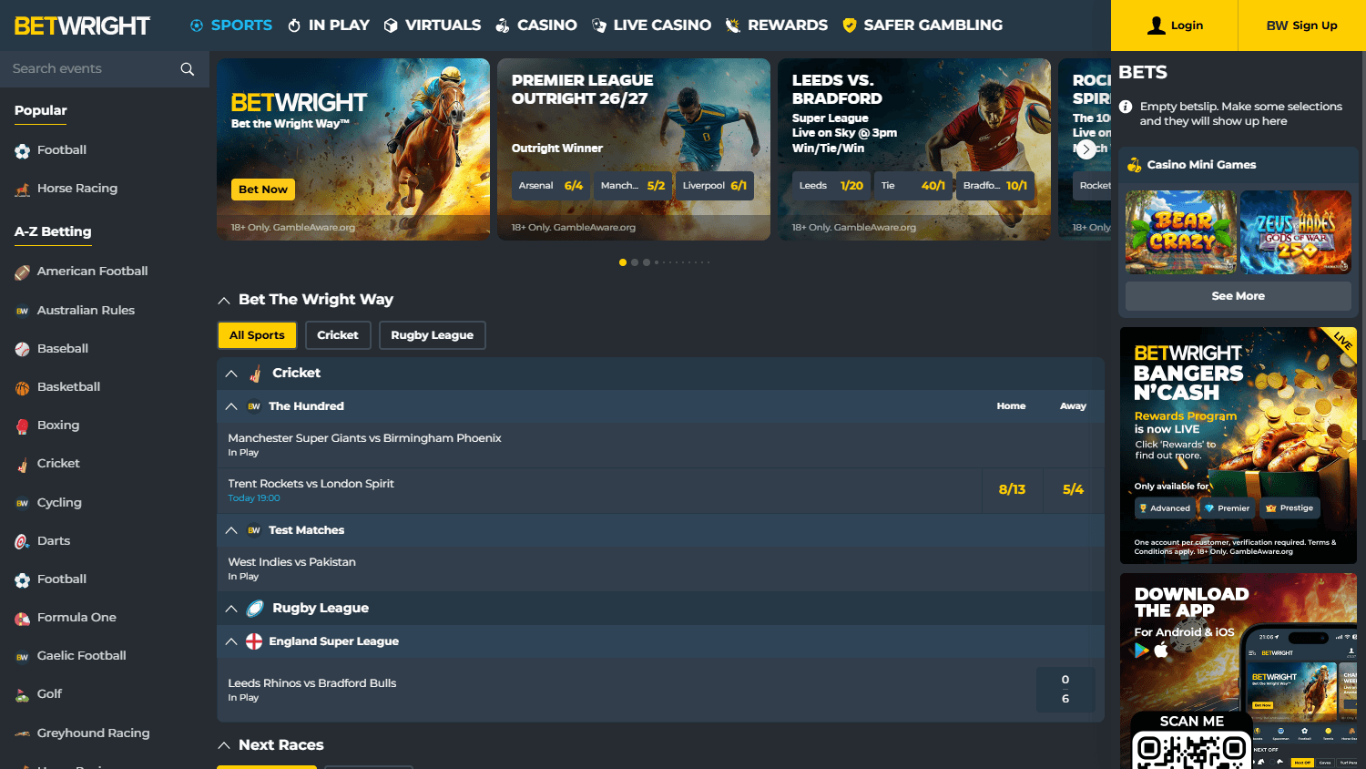Click the Login user silhouette icon

point(1157,26)
